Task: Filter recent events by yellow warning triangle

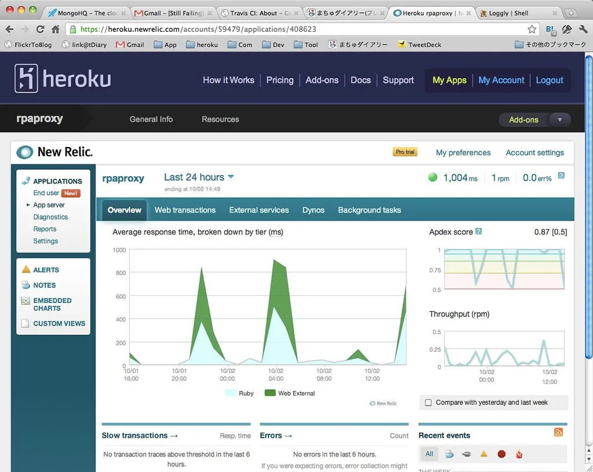Action: pos(484,454)
